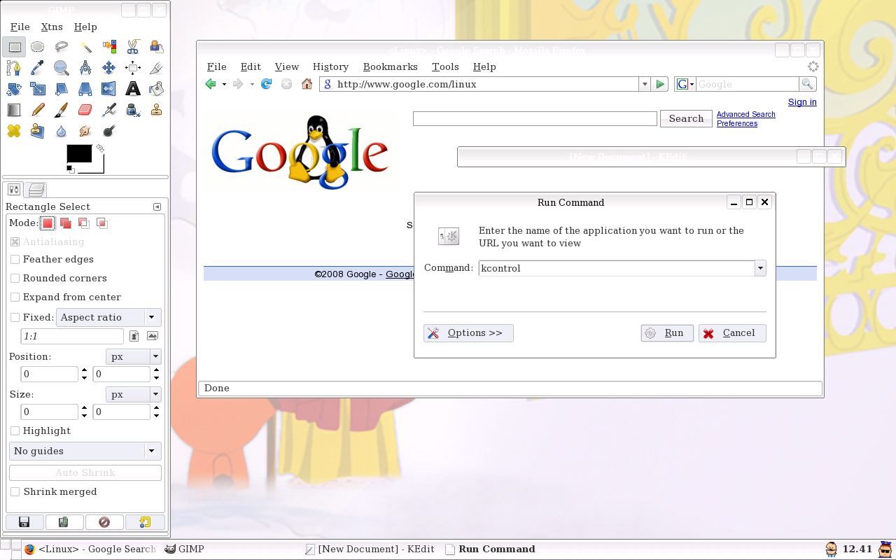Open the No guides dropdown
This screenshot has width=896, height=560.
point(85,451)
